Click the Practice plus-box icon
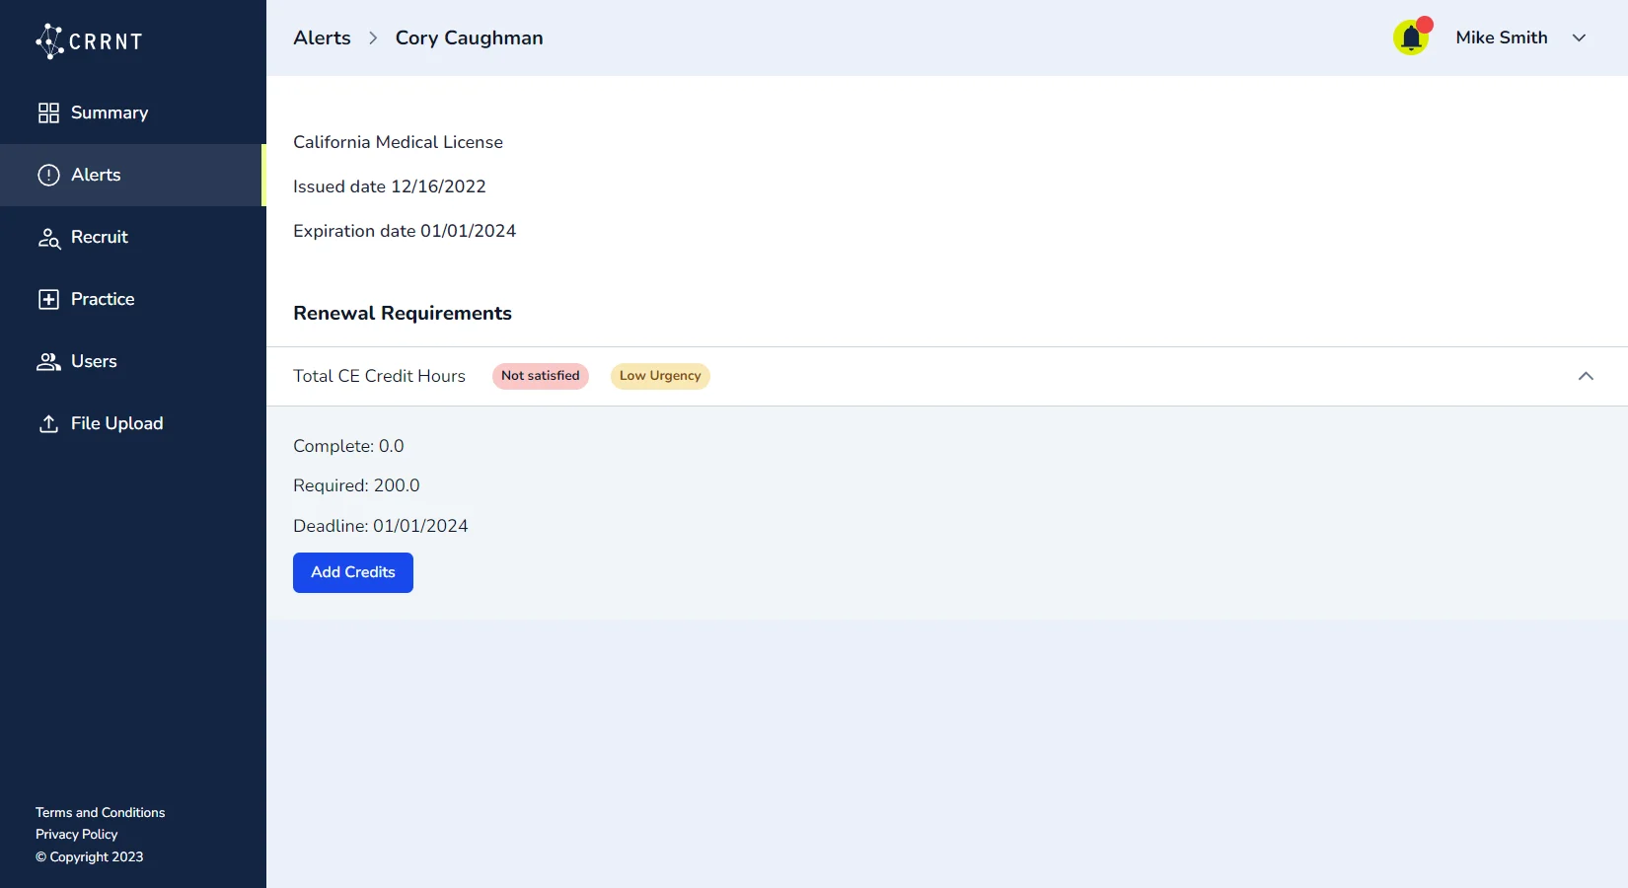The width and height of the screenshot is (1628, 888). [48, 299]
